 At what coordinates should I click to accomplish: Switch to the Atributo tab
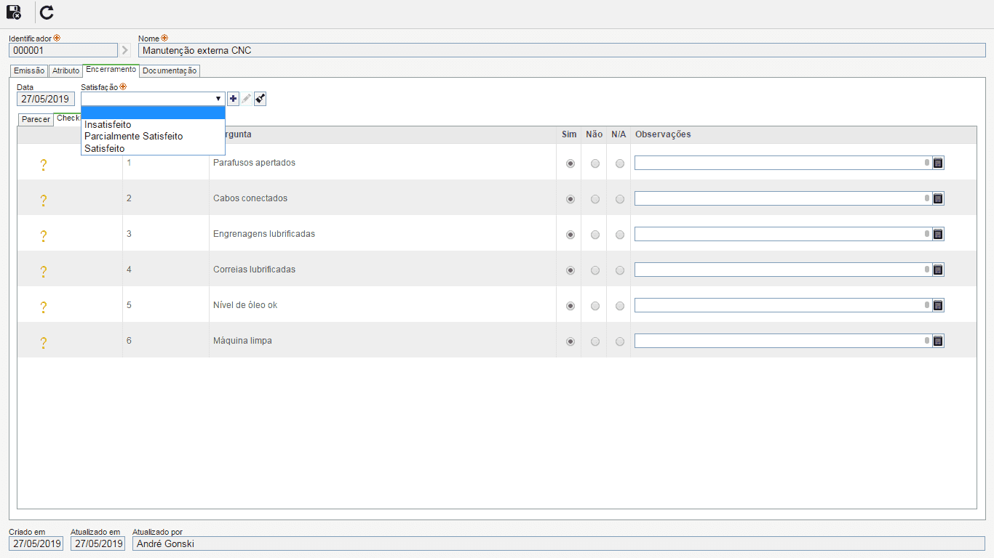(x=65, y=71)
